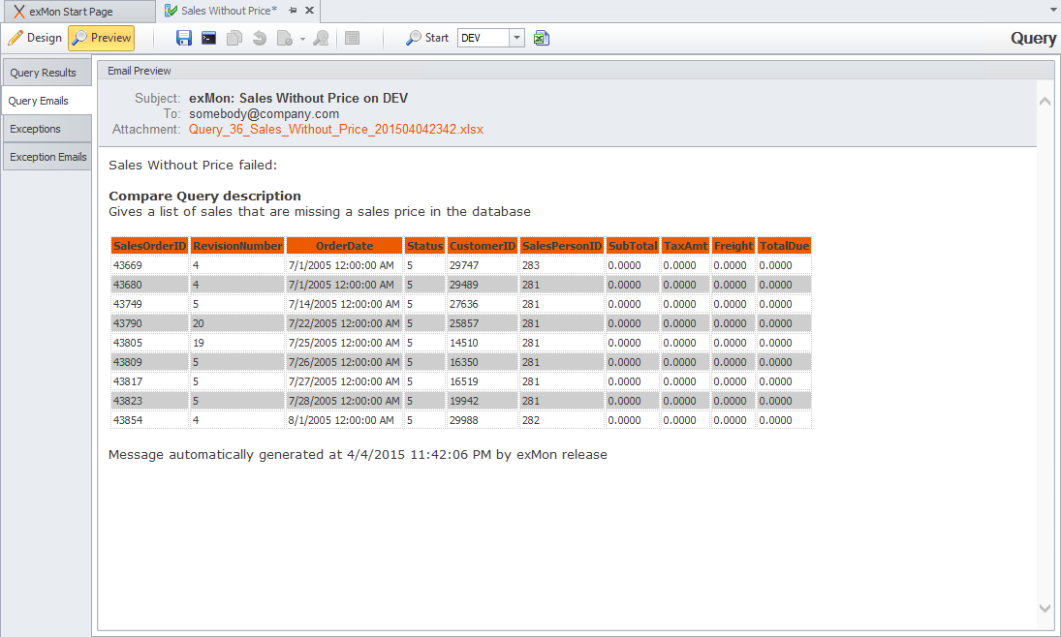The image size is (1061, 637).
Task: Click the RevisionNumber column header
Action: tap(237, 246)
